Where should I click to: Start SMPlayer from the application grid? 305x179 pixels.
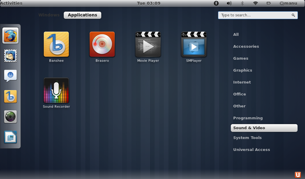coord(194,44)
